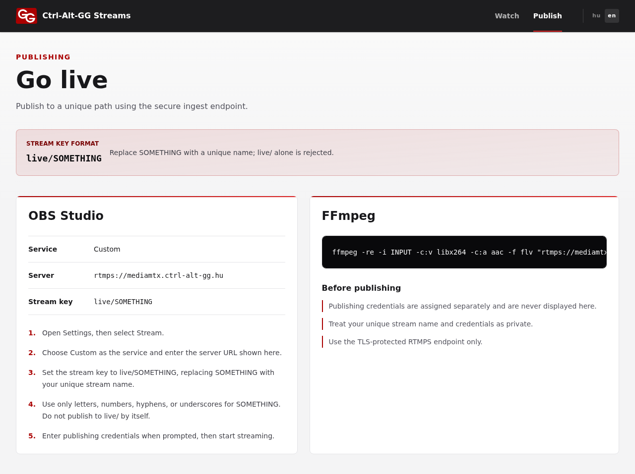635x474 pixels.
Task: Click the FFmpeg card heading
Action: pos(349,216)
